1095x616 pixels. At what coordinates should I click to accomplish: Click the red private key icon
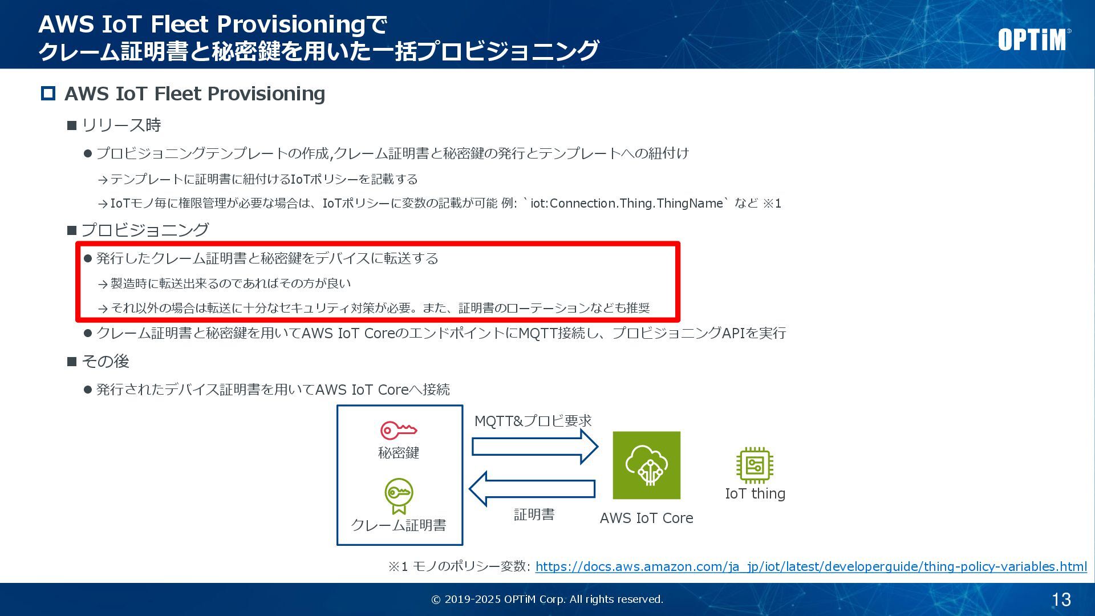coord(398,430)
